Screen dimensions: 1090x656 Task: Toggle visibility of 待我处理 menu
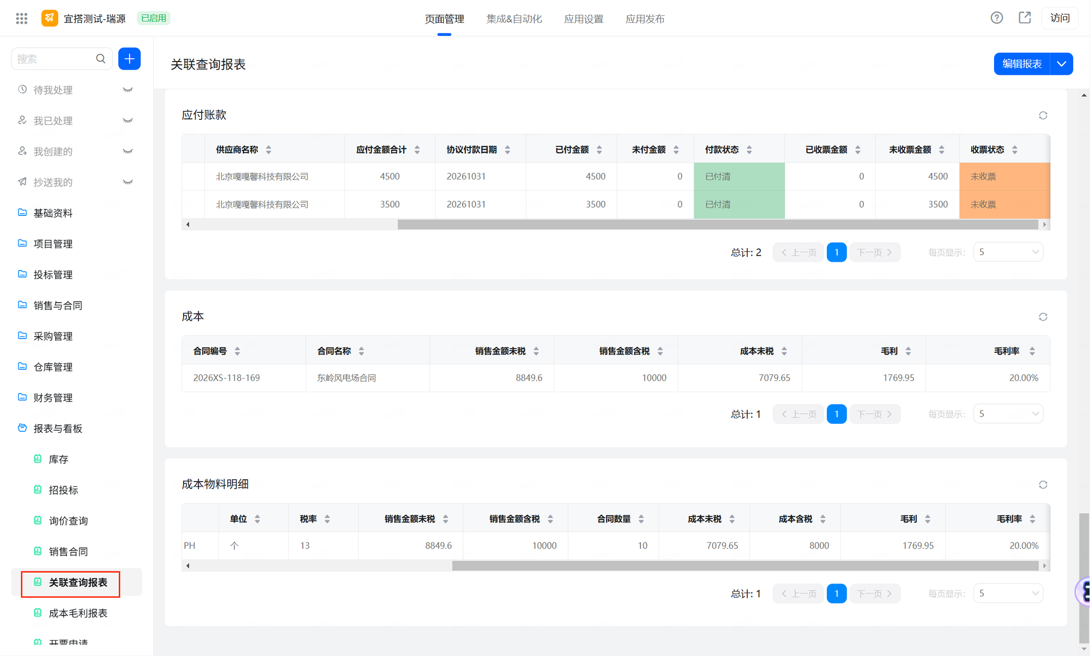point(128,90)
